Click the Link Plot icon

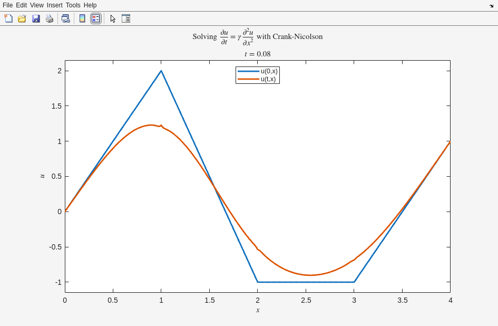(65, 18)
